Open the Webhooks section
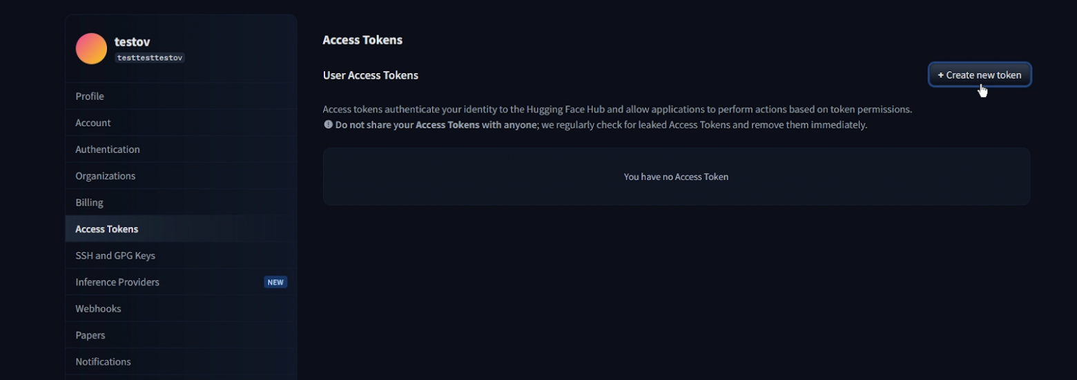This screenshot has height=380, width=1077. point(98,308)
